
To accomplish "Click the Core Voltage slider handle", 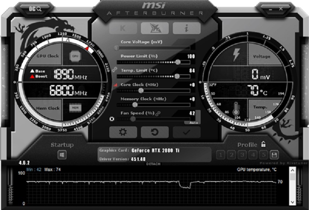I will [117, 48].
